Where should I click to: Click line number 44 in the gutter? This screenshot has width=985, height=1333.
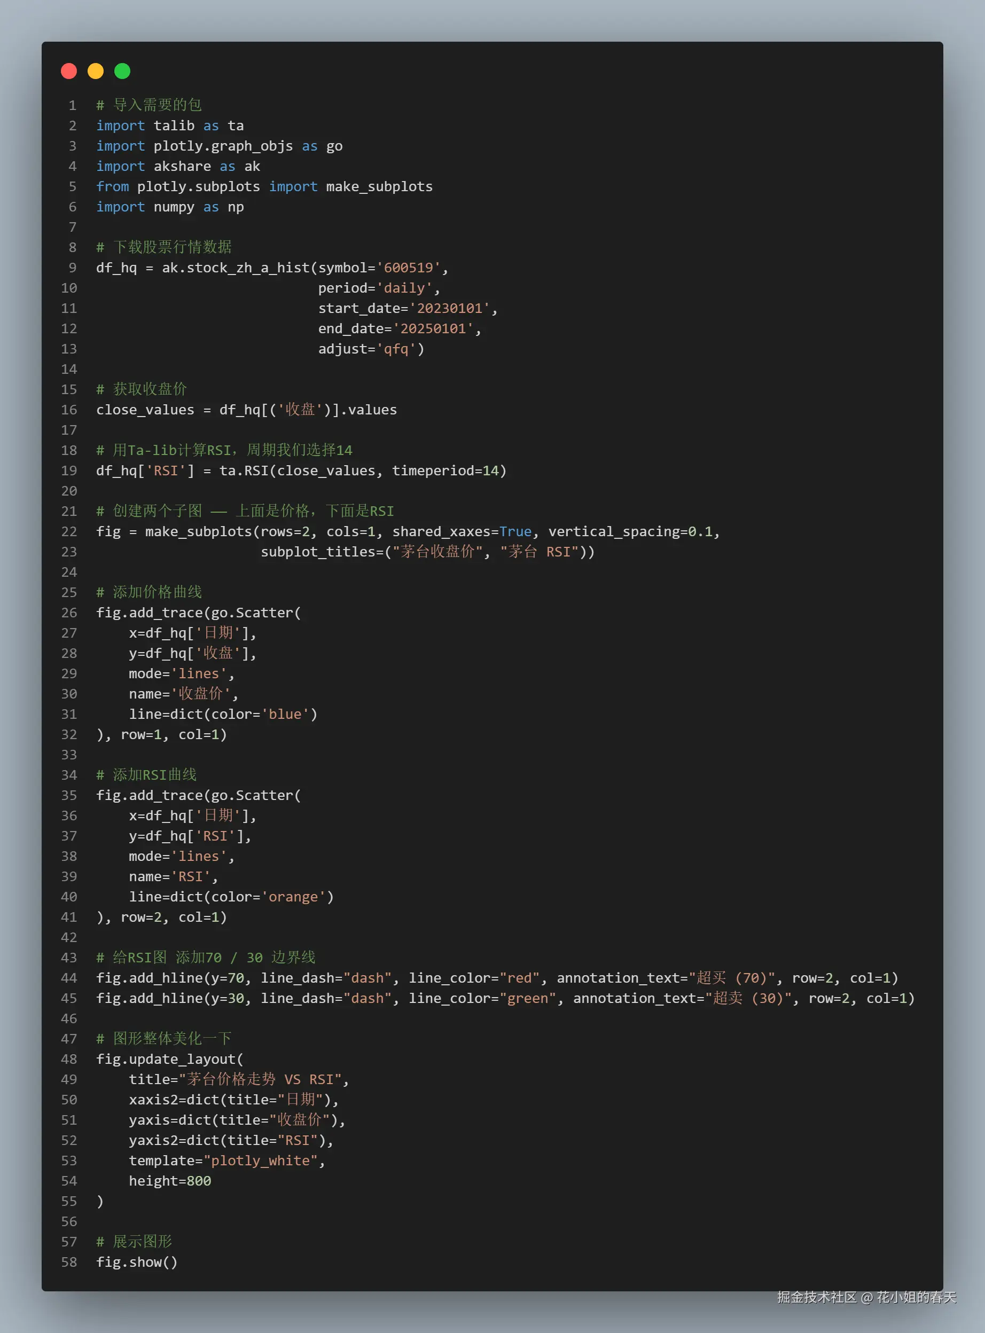click(69, 978)
